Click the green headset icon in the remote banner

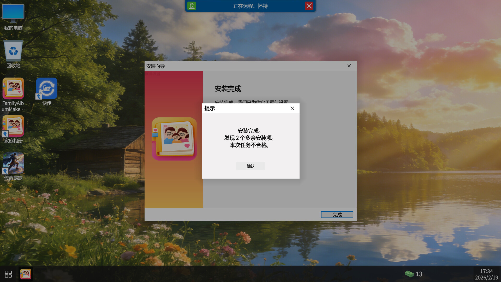[192, 6]
